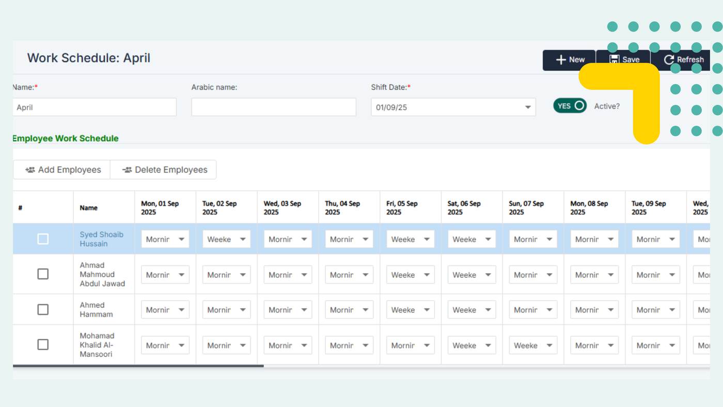Click the Name column header
Screen dimensions: 723x407
pyautogui.click(x=89, y=208)
